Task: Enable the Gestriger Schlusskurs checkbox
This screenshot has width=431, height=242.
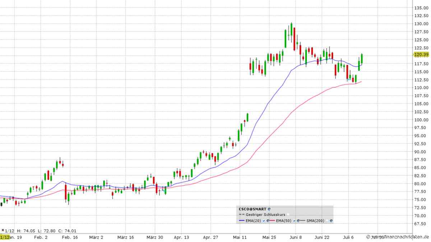Action: (x=288, y=214)
